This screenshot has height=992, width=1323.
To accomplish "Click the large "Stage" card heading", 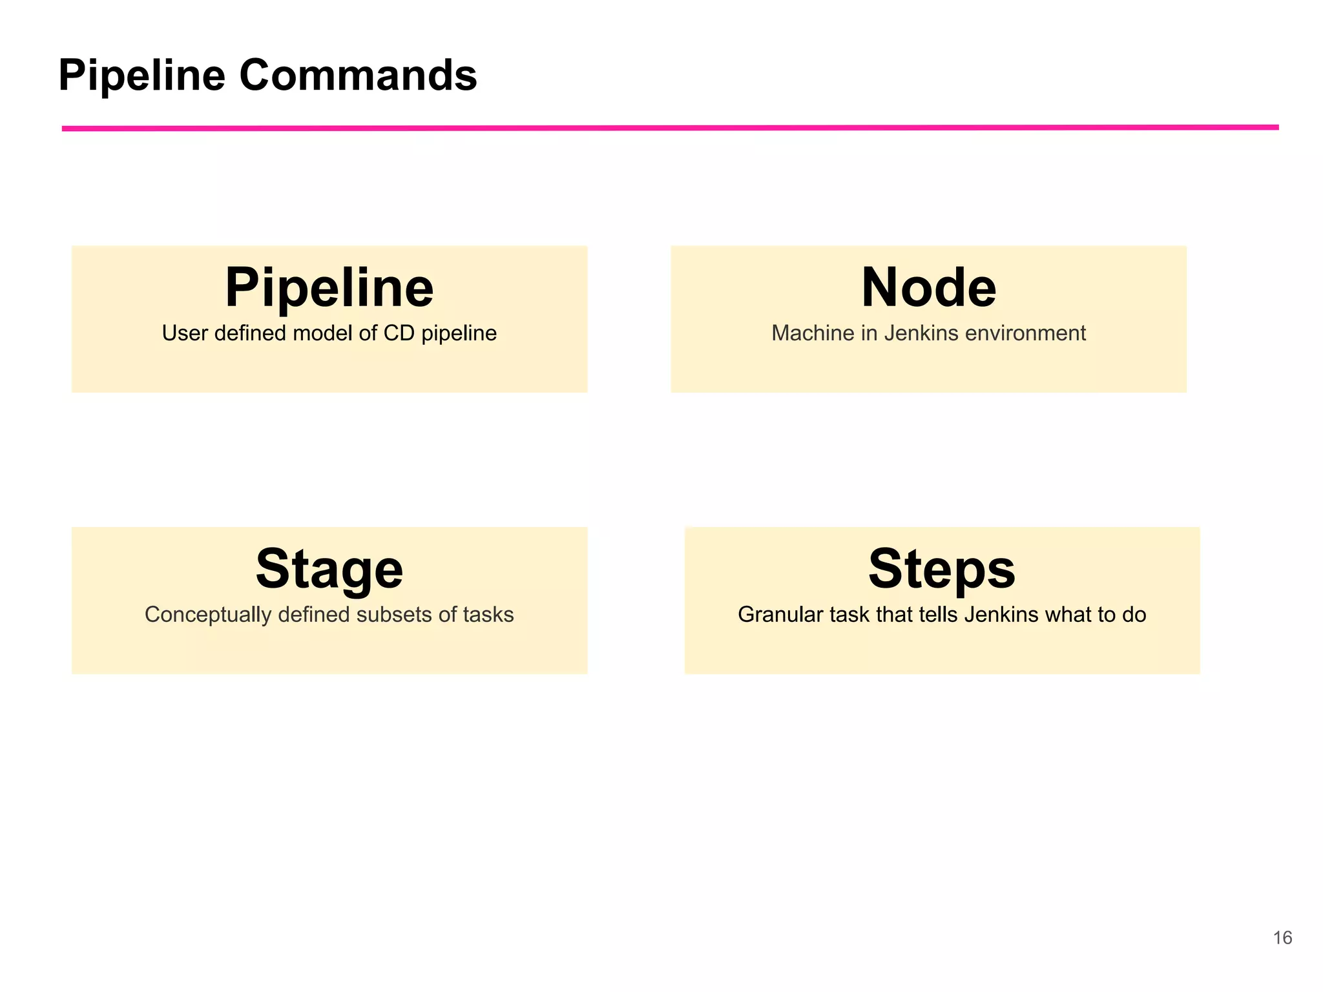I will (329, 569).
